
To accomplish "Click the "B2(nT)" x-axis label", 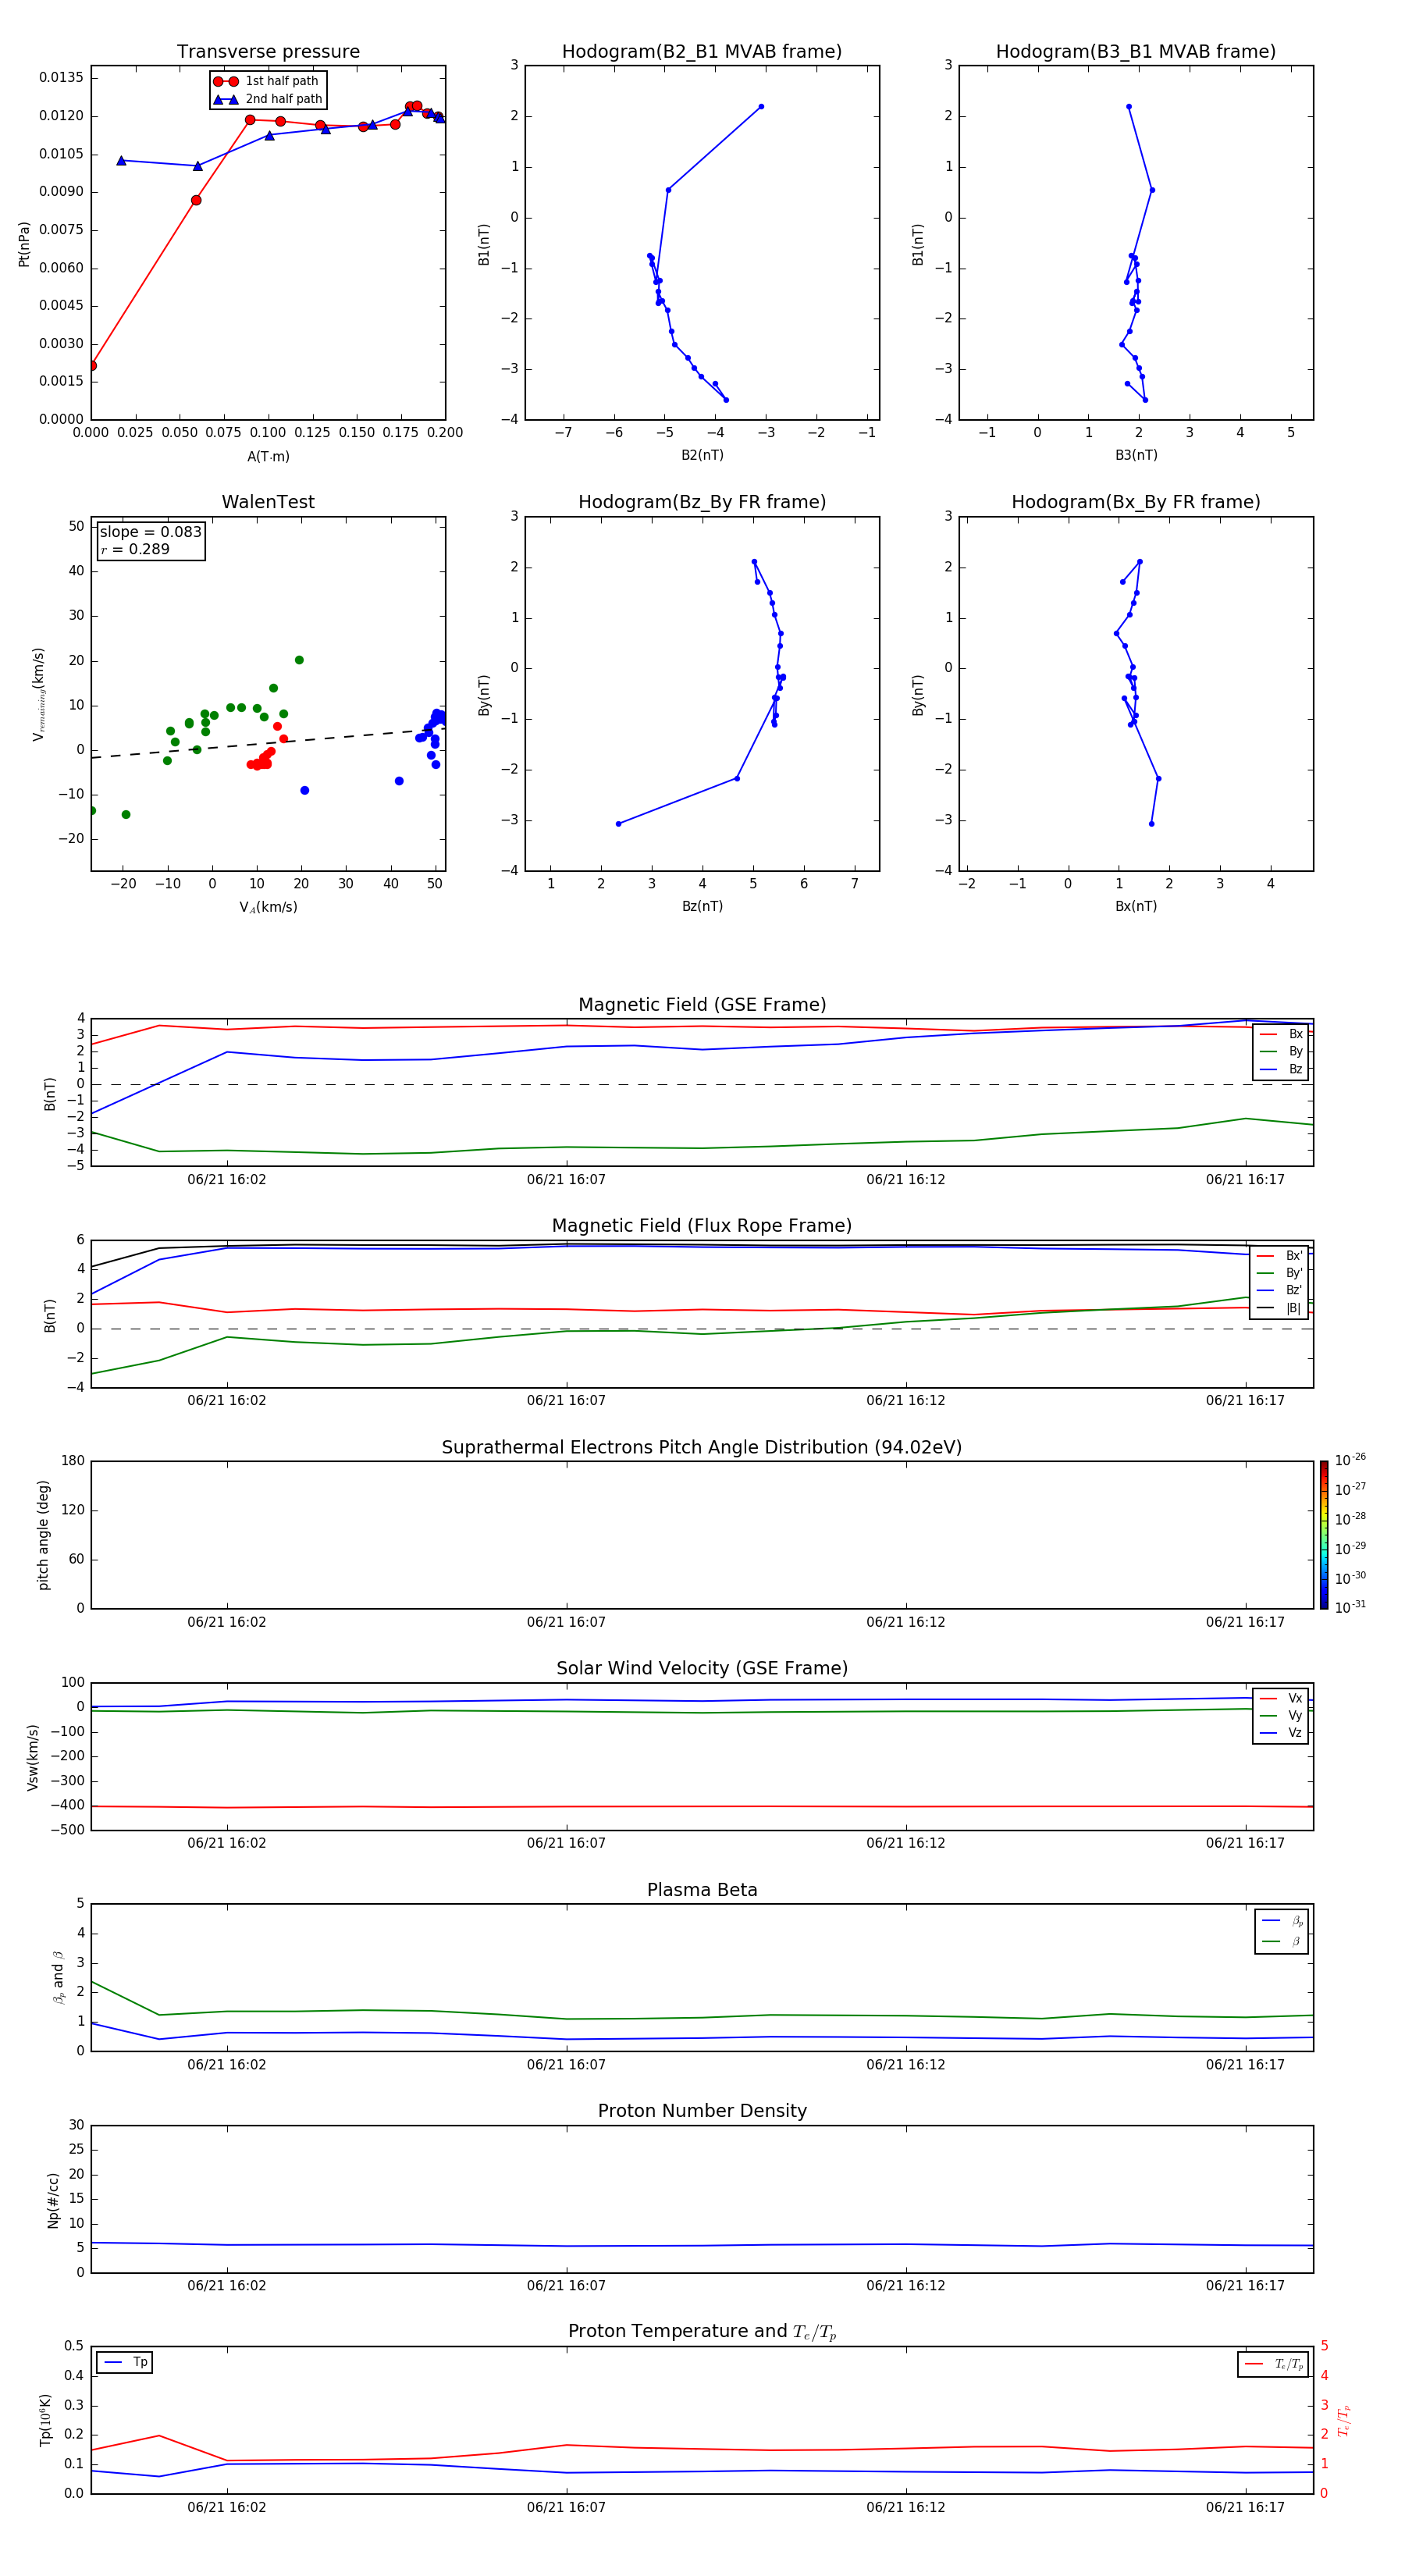I will coord(702,455).
